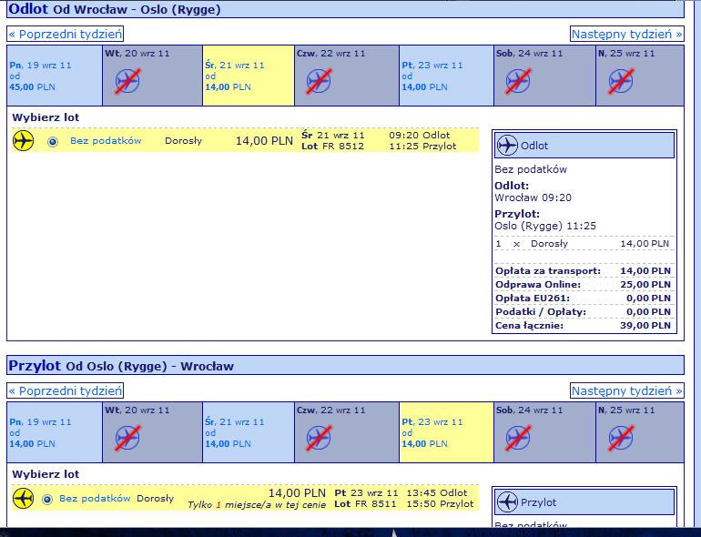Screen dimensions: 701x537
Task: Click yellow plane icon beside flight FR 8511
Action: [x=24, y=498]
